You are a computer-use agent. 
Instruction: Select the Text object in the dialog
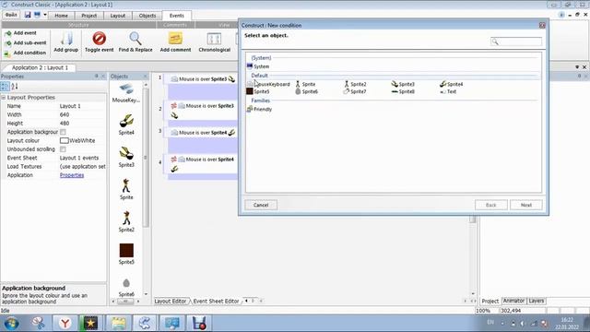448,91
